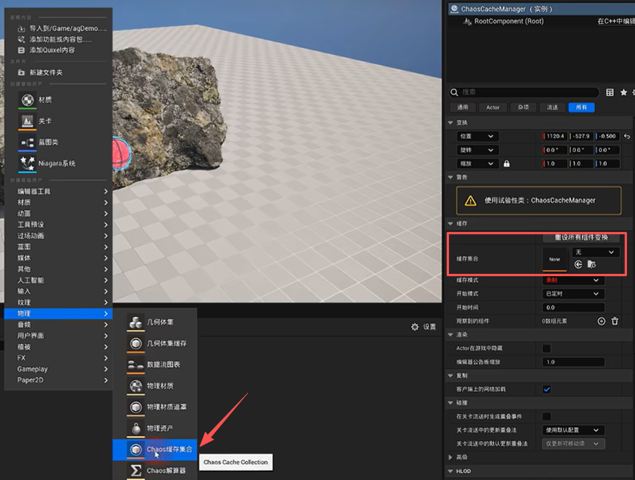The image size is (635, 480).
Task: Switch to the Actor filter tab
Action: pos(493,107)
